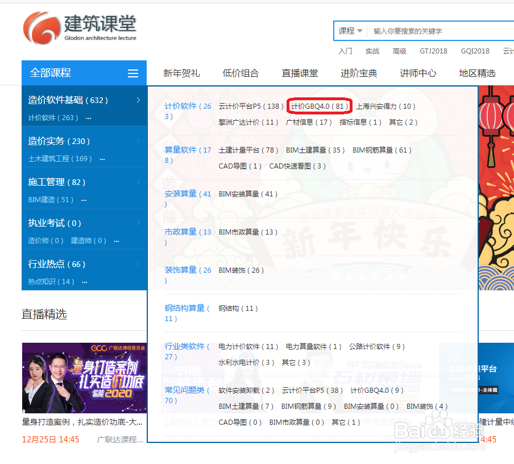This screenshot has height=464, width=514.
Task: Click the GQI2018 quick search link
Action: 475,51
